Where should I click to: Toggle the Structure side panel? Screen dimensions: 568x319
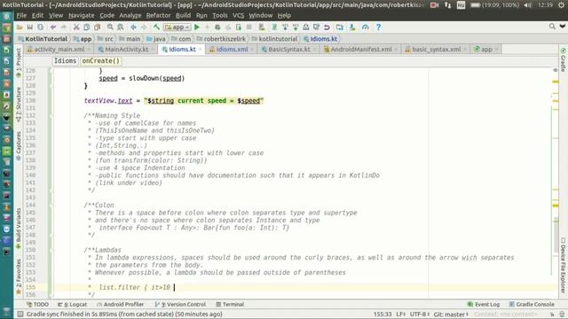tap(19, 105)
